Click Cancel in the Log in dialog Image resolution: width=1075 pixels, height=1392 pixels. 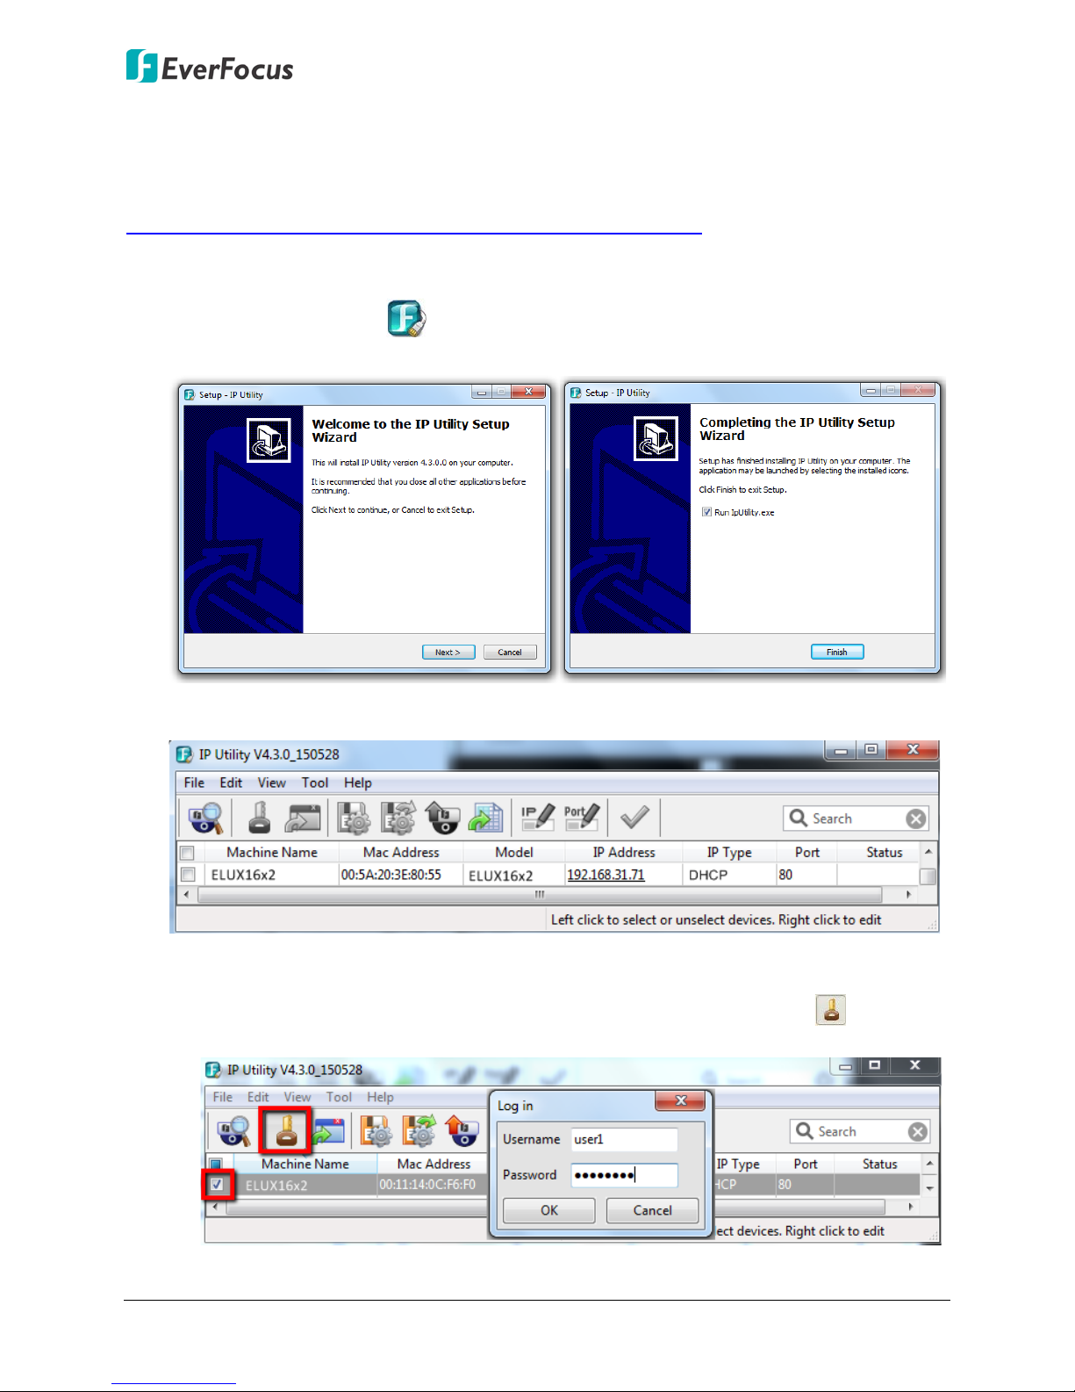(x=653, y=1210)
